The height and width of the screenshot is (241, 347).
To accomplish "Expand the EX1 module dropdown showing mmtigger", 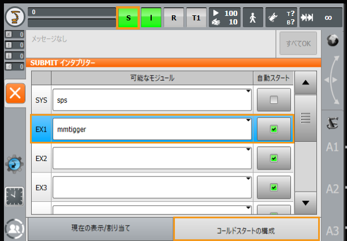I will [152, 129].
